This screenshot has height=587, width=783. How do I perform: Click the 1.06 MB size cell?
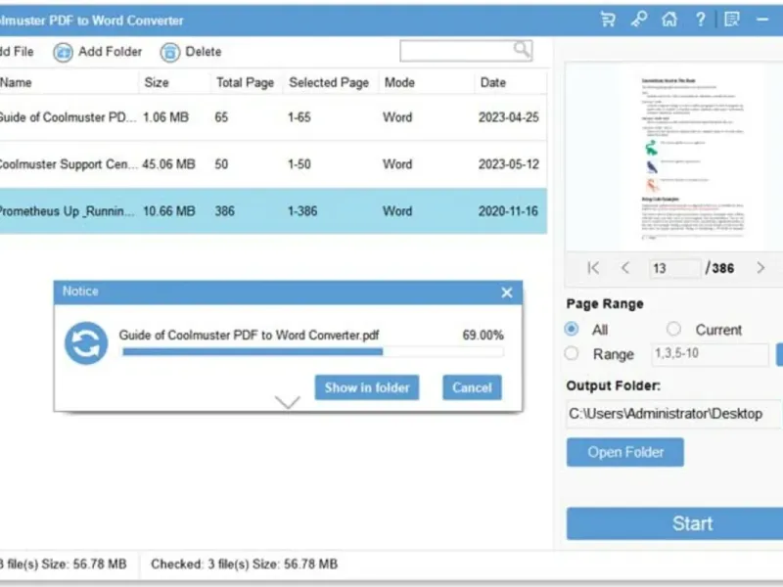pyautogui.click(x=165, y=117)
